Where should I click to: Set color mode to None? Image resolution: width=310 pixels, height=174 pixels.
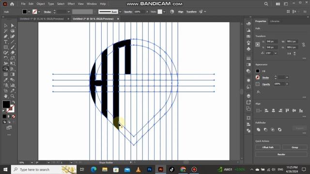tap(14, 116)
